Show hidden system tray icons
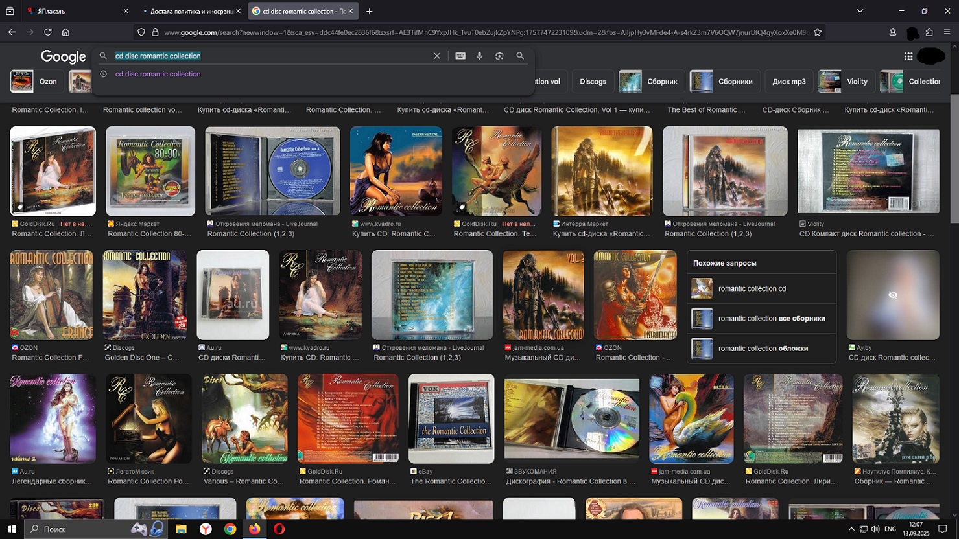Viewport: 959px width, 539px height. tap(851, 529)
